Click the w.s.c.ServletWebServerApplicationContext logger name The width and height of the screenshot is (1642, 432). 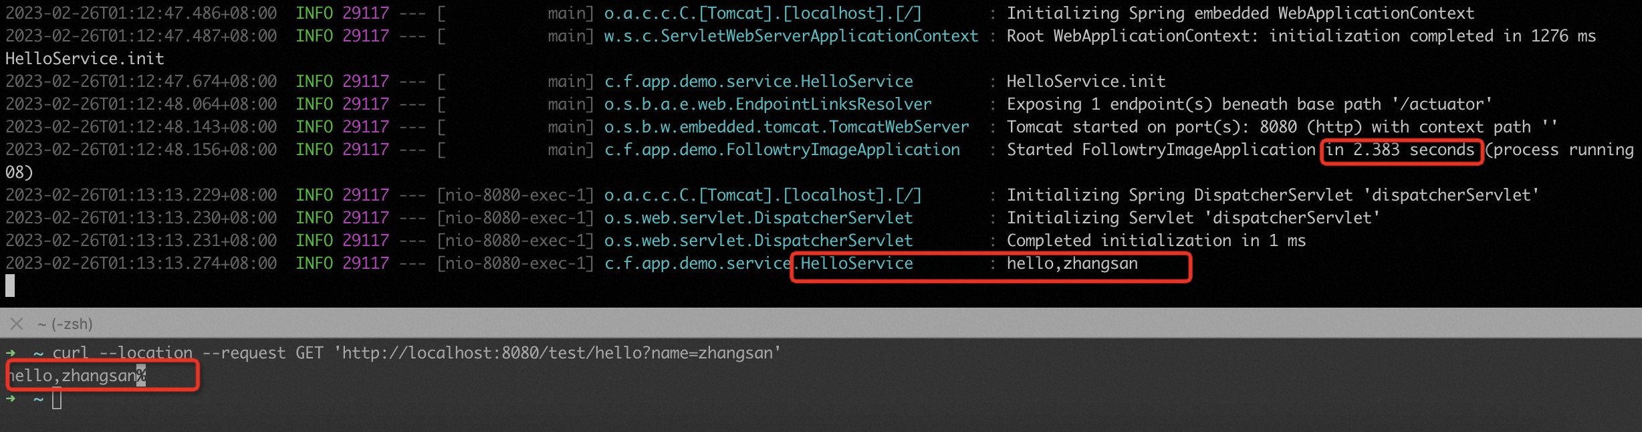point(791,36)
